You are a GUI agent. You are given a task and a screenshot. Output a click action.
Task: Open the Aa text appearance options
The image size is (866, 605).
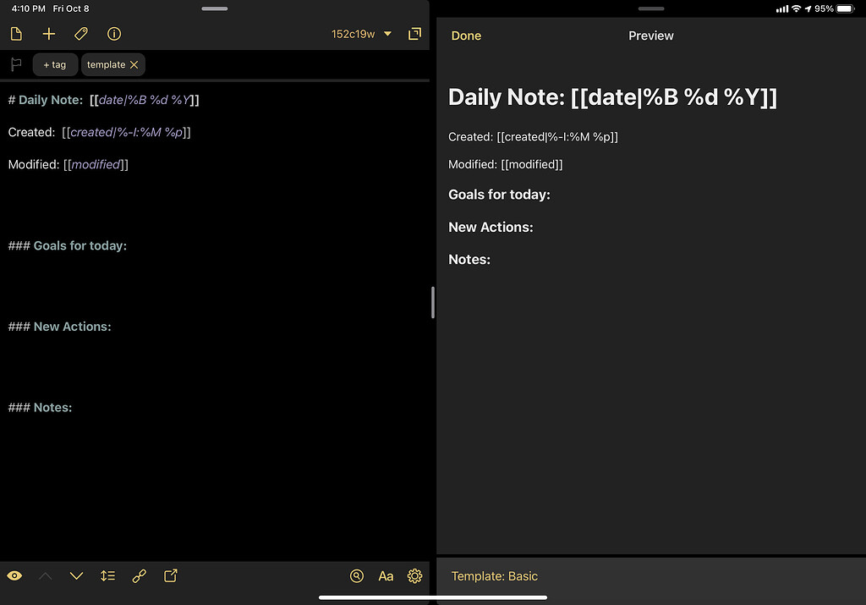click(386, 576)
